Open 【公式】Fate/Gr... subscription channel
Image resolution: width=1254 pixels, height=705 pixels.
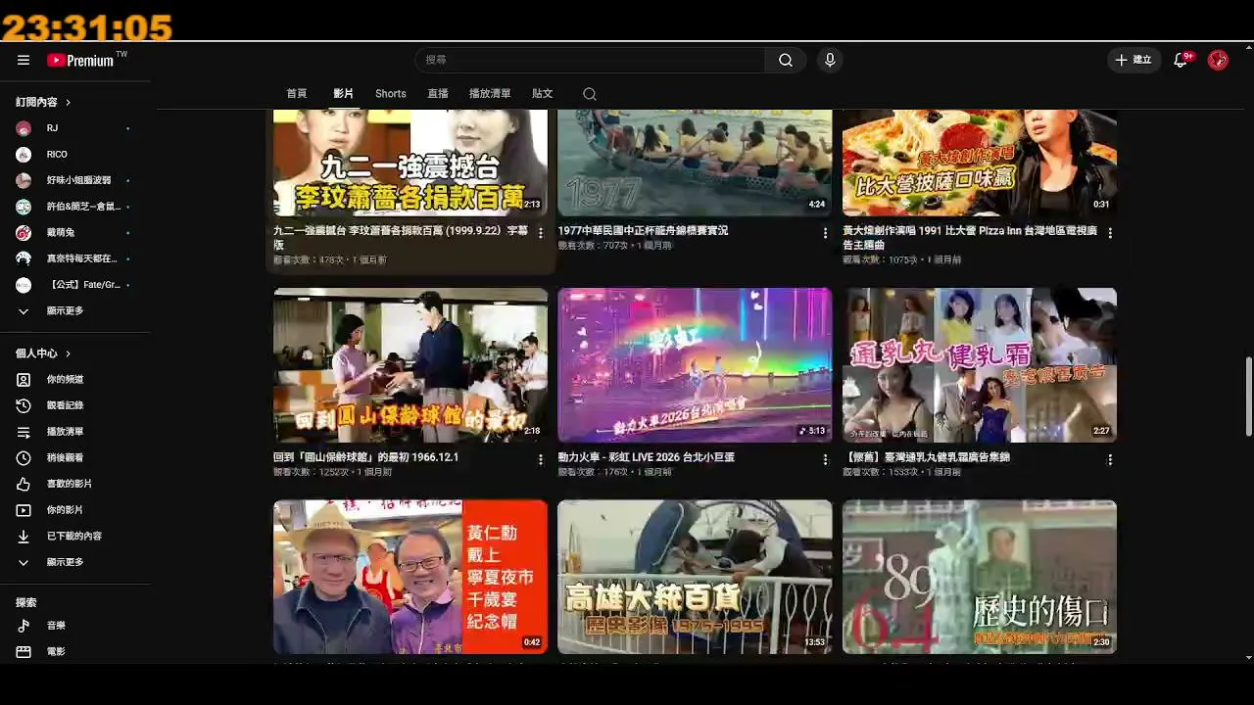pyautogui.click(x=75, y=285)
